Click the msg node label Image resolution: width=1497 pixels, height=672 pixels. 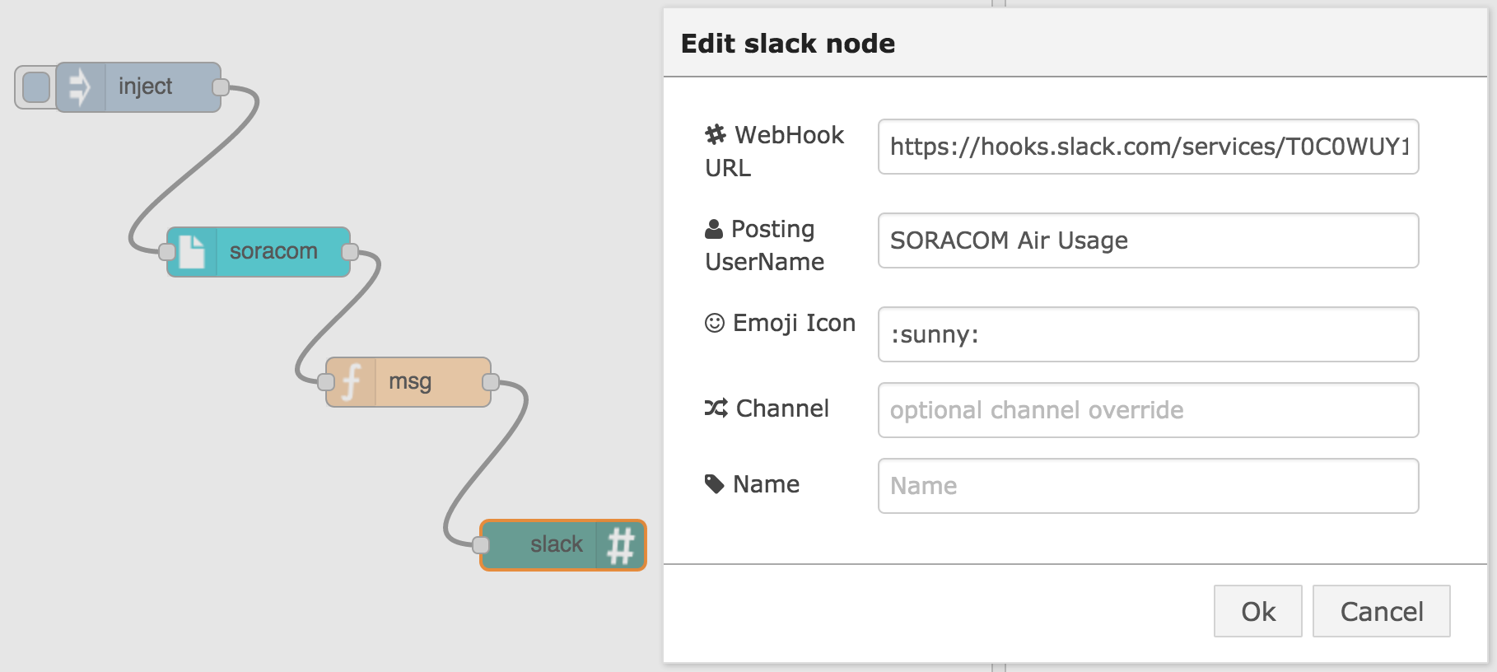pyautogui.click(x=410, y=381)
